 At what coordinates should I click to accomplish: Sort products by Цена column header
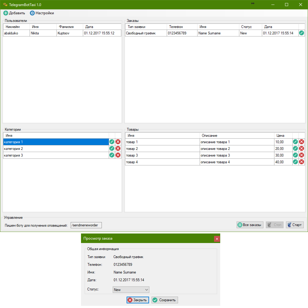(283, 136)
